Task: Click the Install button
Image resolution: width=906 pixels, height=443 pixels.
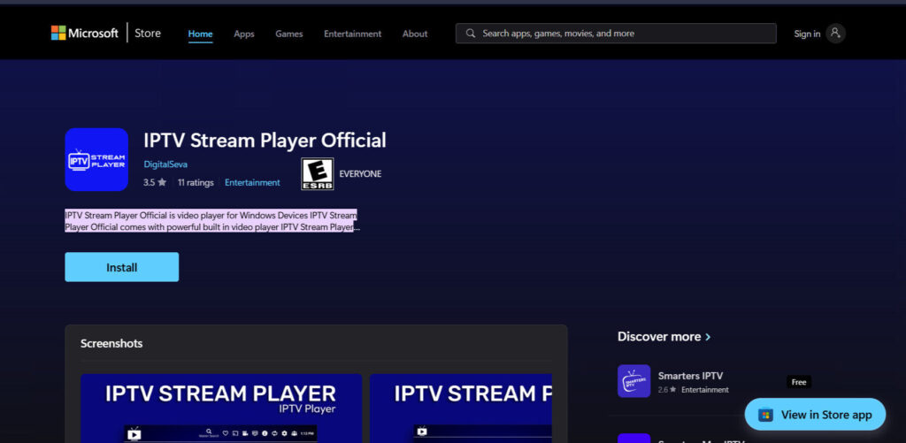Action: (122, 267)
